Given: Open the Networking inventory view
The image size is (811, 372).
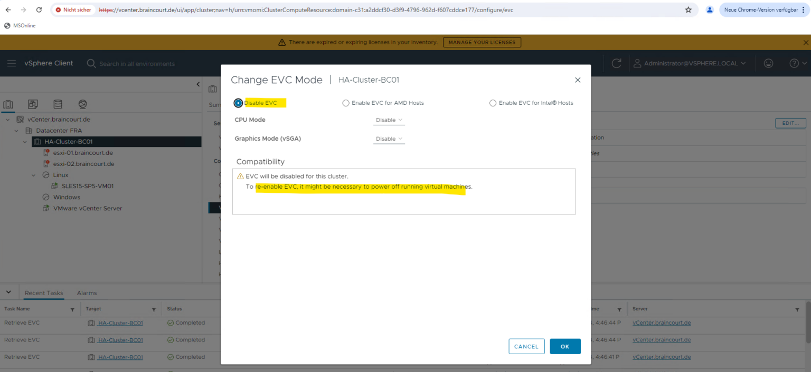Looking at the screenshot, I should tap(82, 104).
